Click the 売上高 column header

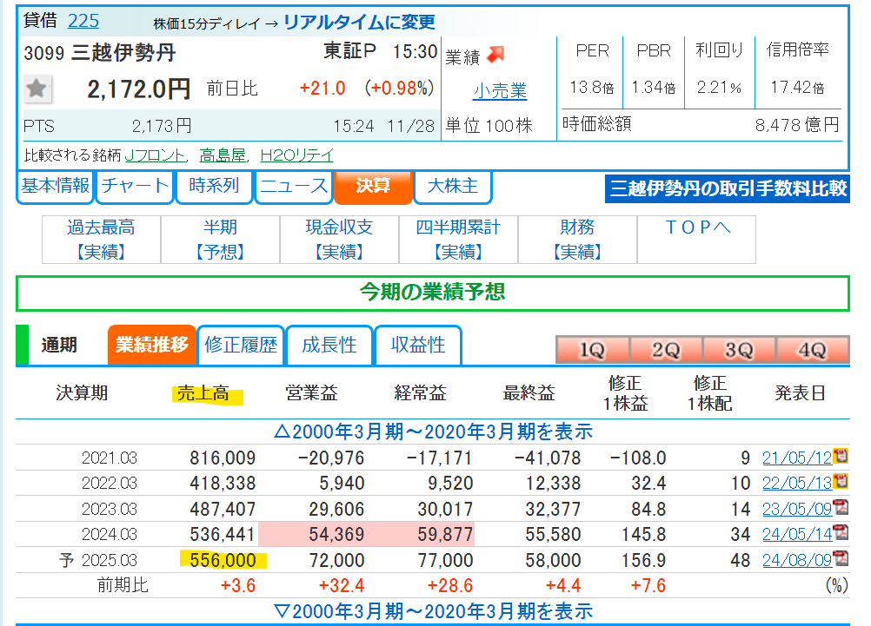203,393
